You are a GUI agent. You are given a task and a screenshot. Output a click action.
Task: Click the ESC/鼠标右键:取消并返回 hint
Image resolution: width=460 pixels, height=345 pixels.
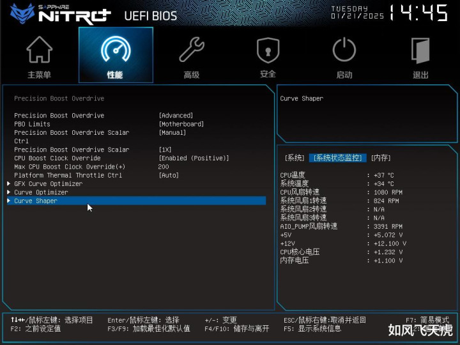point(325,320)
